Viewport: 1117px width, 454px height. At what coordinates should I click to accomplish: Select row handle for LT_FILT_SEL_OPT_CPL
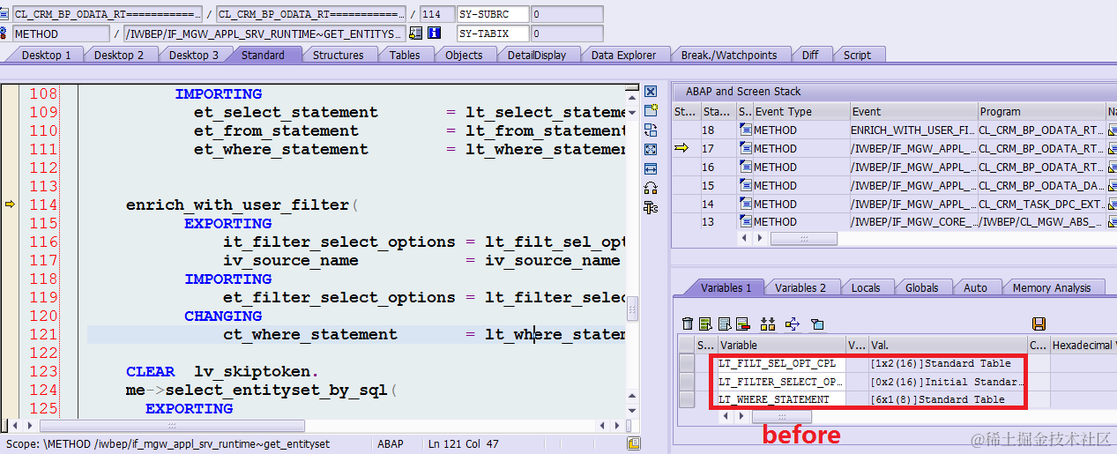tap(687, 363)
